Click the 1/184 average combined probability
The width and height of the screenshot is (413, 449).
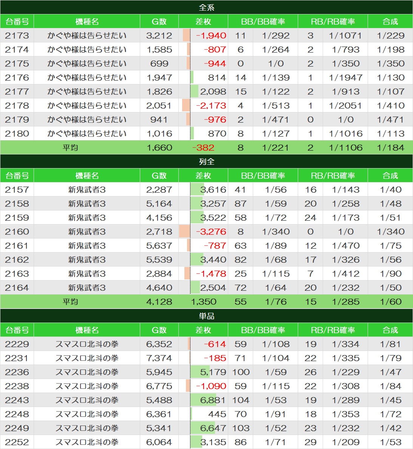pyautogui.click(x=390, y=148)
